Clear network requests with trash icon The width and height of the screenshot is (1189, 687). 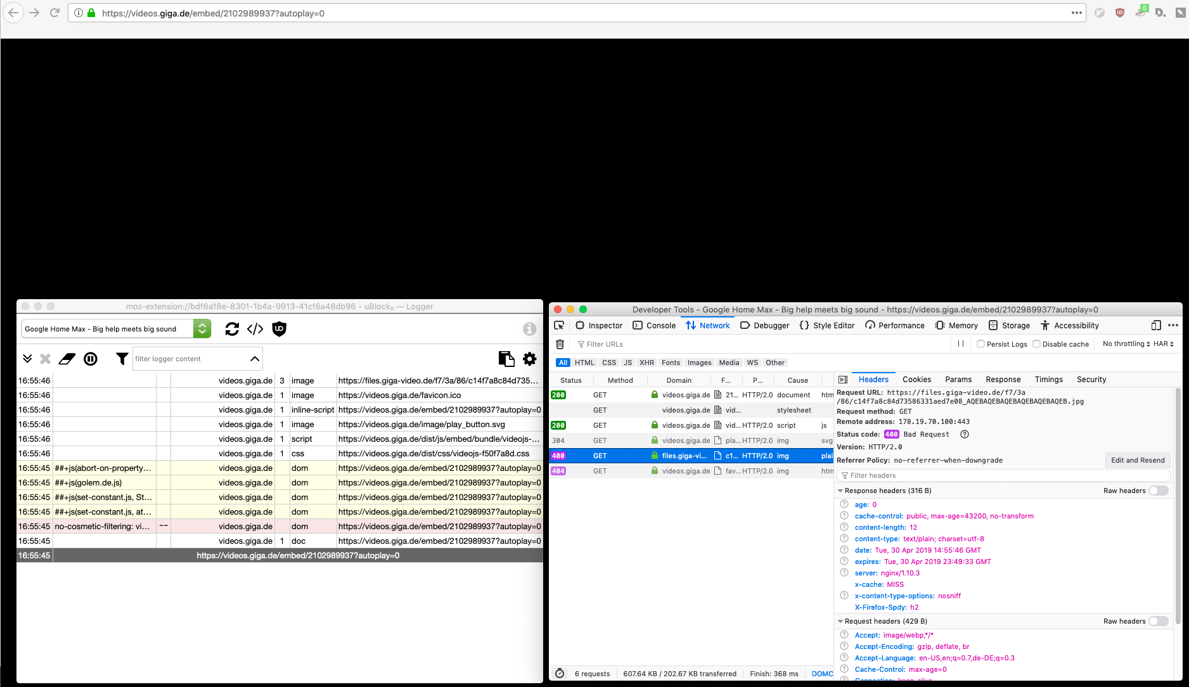tap(560, 344)
